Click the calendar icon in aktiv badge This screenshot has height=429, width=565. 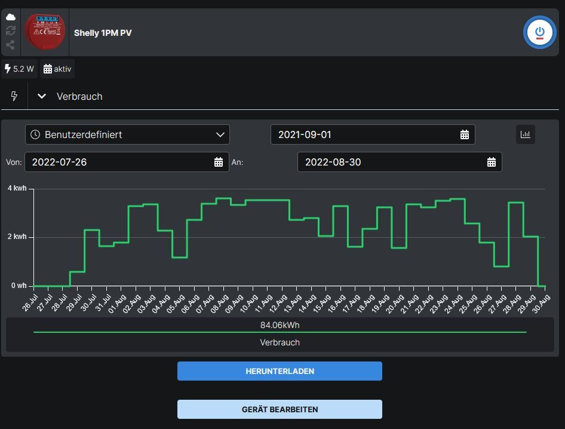48,69
